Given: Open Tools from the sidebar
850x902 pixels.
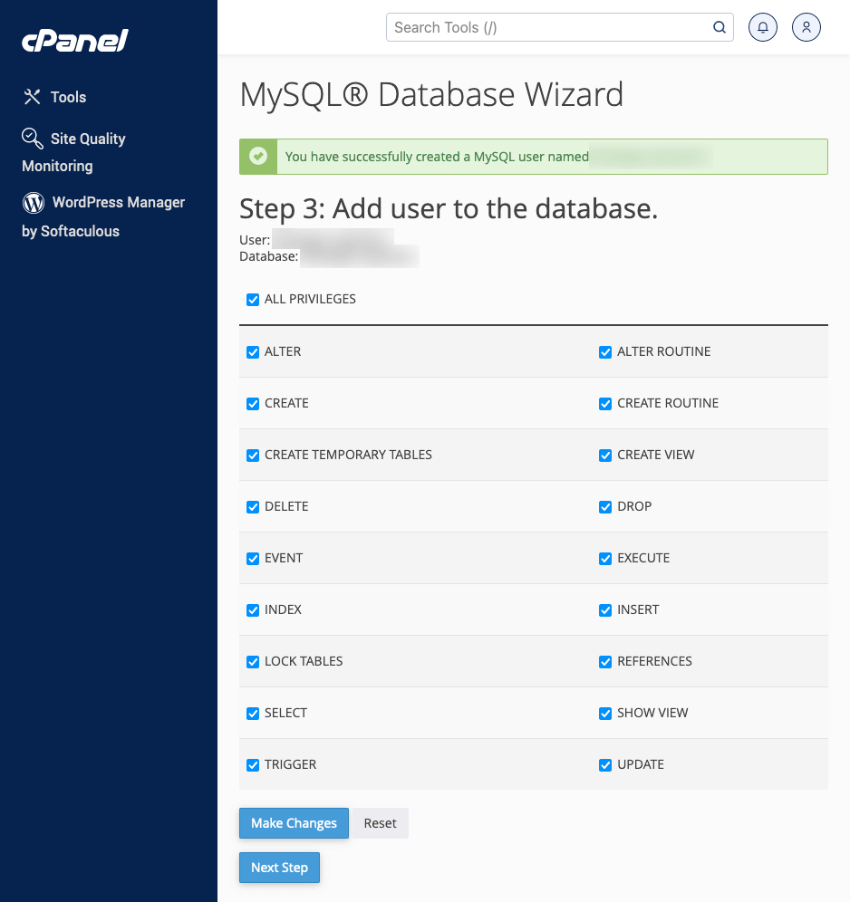Looking at the screenshot, I should click(54, 97).
